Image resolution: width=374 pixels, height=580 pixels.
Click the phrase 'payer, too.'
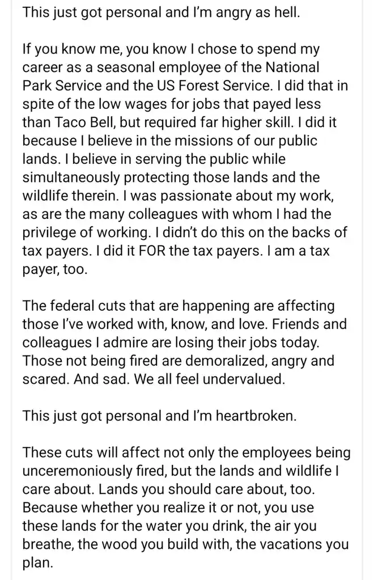click(55, 269)
